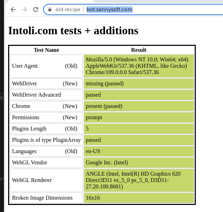Click the old-recipe label in the address bar
This screenshot has width=223, height=212.
pos(68,10)
